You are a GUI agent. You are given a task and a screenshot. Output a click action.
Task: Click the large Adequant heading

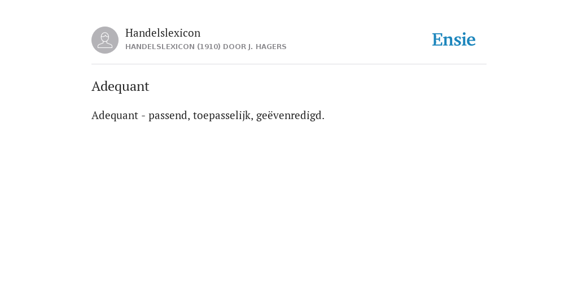(x=120, y=86)
